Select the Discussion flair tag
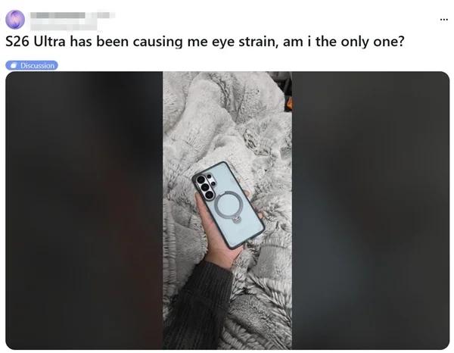 (32, 65)
